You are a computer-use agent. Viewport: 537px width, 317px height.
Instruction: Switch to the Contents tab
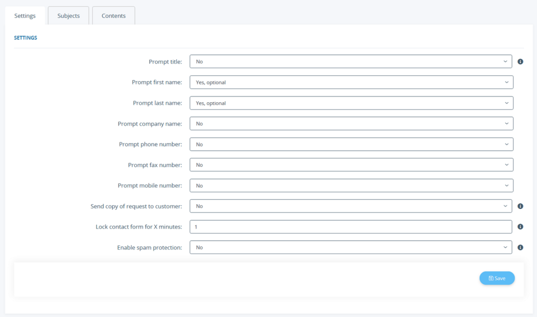click(113, 16)
